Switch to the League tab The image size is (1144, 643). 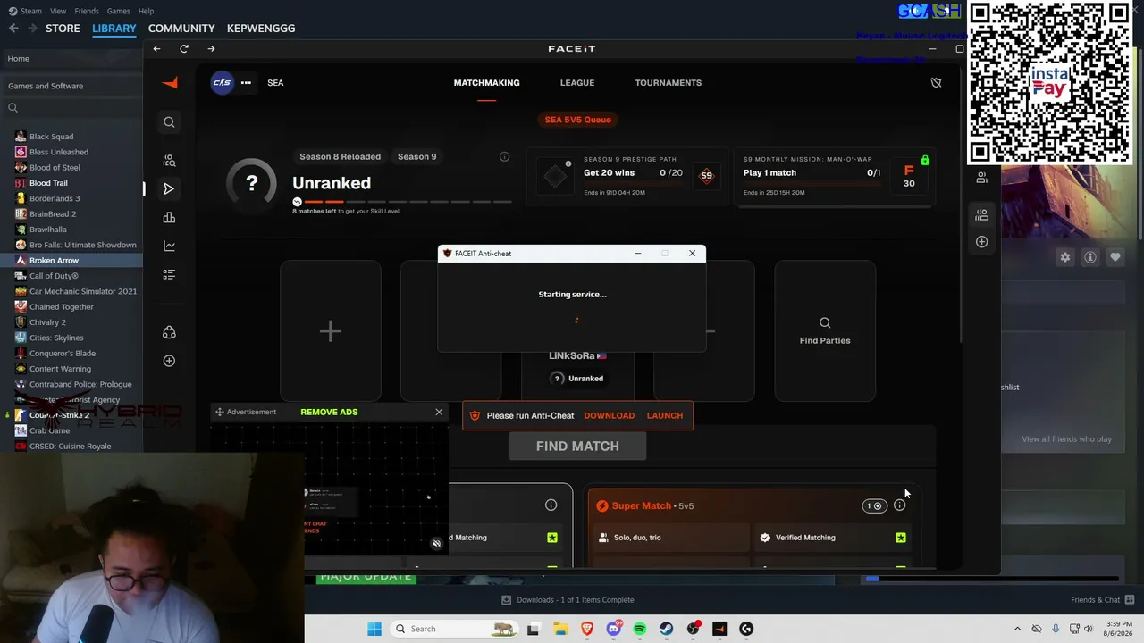(577, 83)
